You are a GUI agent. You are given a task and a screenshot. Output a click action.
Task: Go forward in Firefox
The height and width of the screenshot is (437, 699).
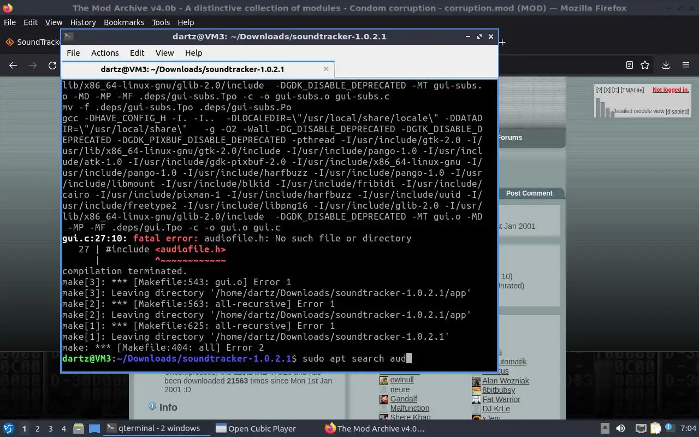coord(33,65)
